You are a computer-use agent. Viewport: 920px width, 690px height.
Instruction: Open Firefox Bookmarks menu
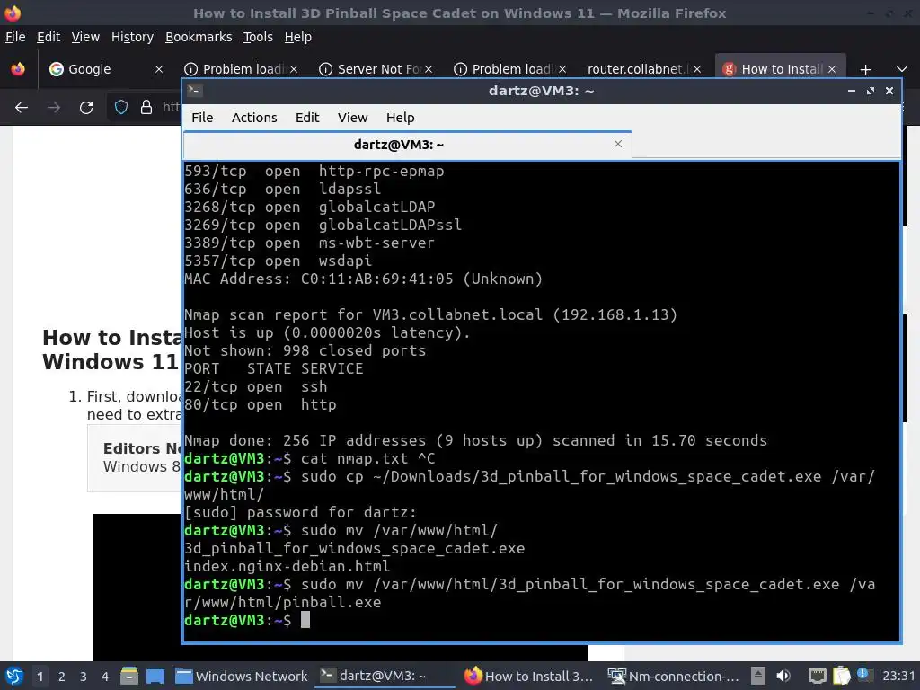point(199,37)
